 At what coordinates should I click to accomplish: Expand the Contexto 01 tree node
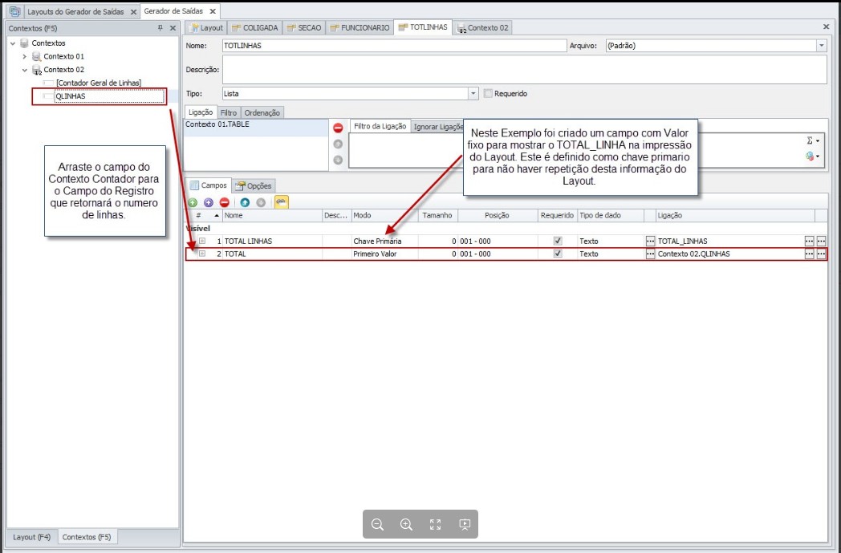24,56
